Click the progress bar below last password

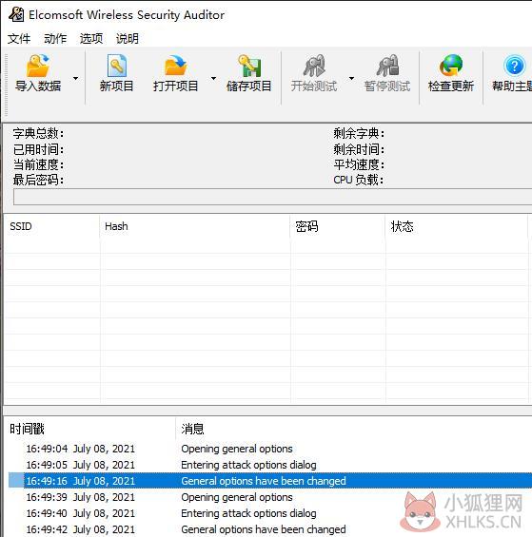tap(273, 197)
